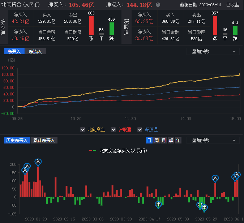The image size is (244, 223).
Task: Switch to the 净流入 chart tab
Action: point(35,51)
